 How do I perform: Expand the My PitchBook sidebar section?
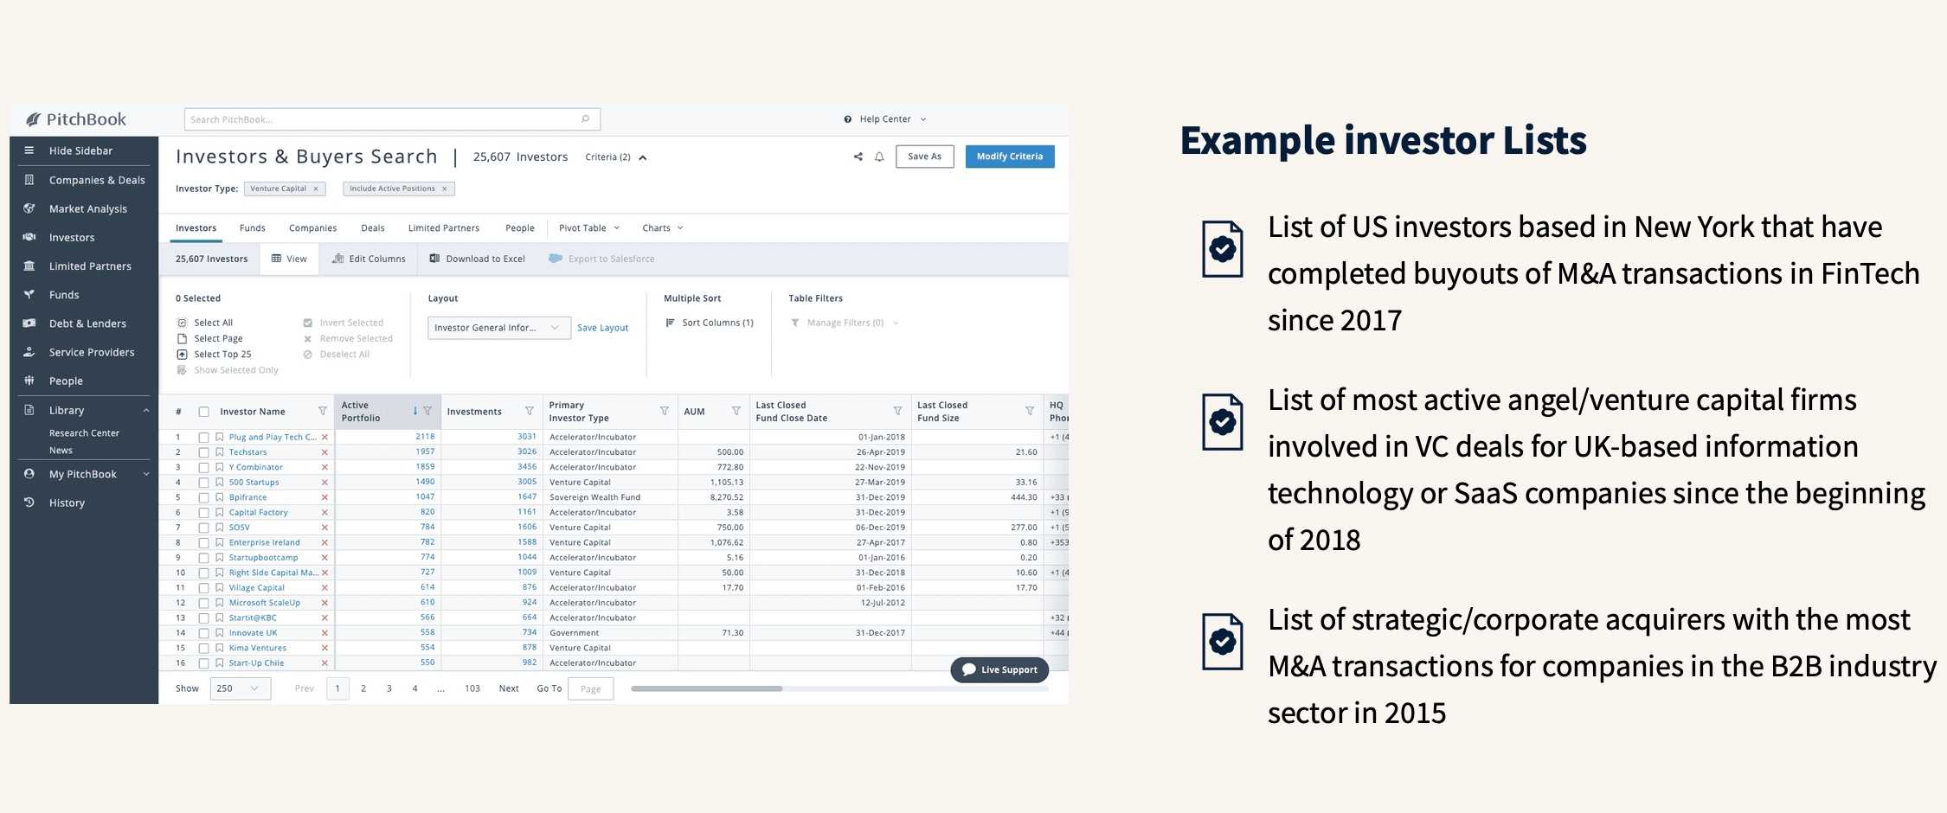click(x=145, y=474)
